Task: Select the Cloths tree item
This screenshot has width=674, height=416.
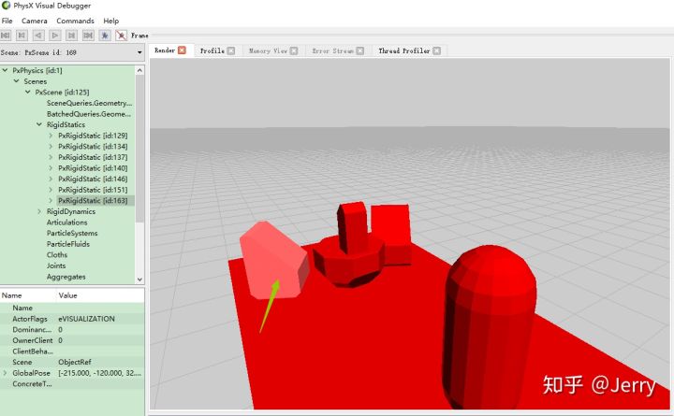Action: pyautogui.click(x=57, y=254)
